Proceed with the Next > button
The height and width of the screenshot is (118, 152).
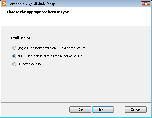[x=103, y=109]
